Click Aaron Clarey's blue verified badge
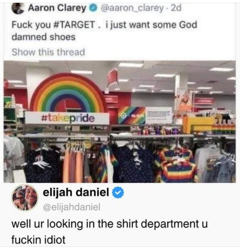240x248 pixels. [x=93, y=8]
